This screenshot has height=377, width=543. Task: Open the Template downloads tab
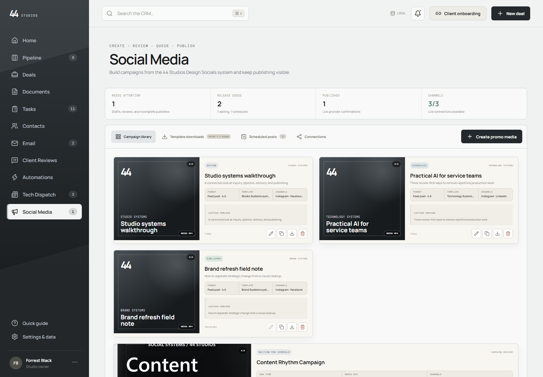click(x=196, y=137)
